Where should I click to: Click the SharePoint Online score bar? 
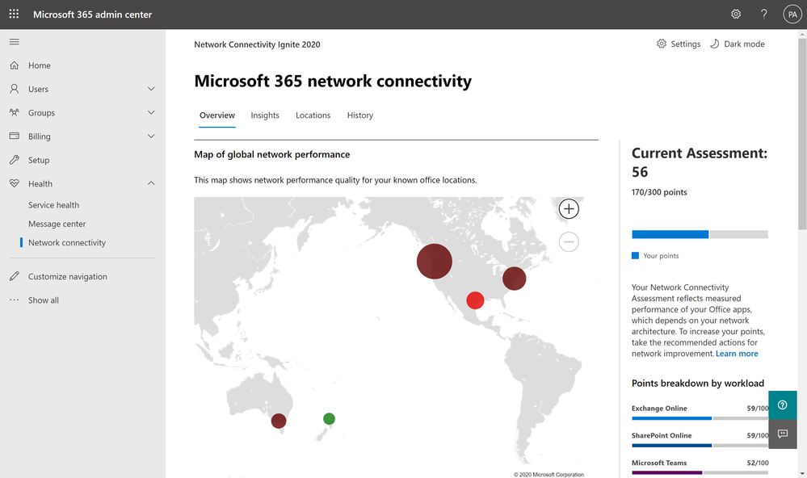coord(700,446)
